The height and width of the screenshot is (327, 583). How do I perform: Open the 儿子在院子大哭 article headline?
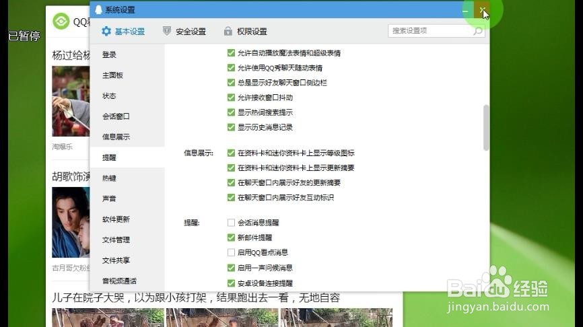click(196, 297)
